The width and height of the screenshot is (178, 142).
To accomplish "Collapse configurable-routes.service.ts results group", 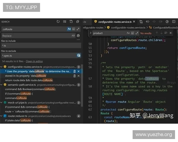I will 1,67.
